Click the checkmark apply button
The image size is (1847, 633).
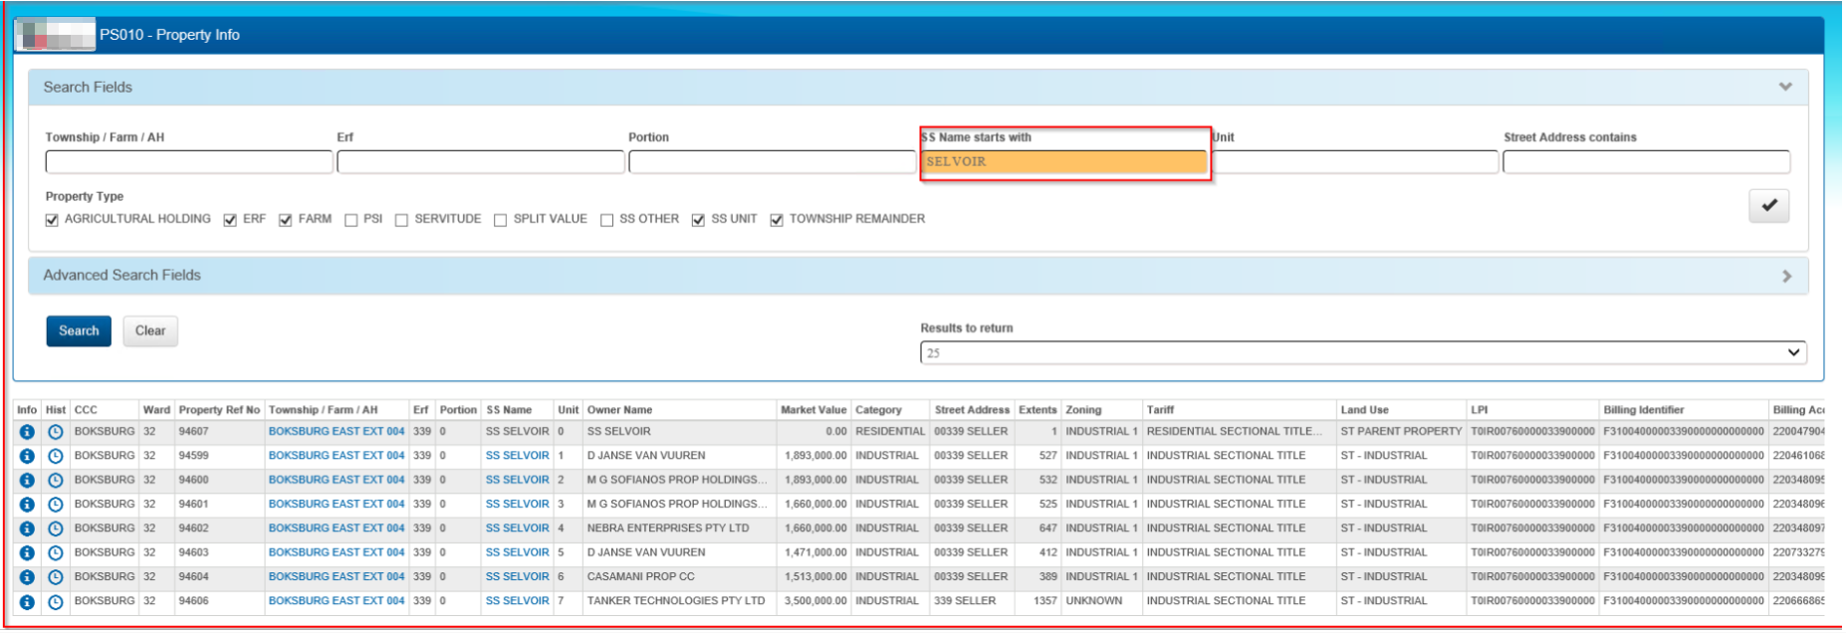[x=1768, y=206]
